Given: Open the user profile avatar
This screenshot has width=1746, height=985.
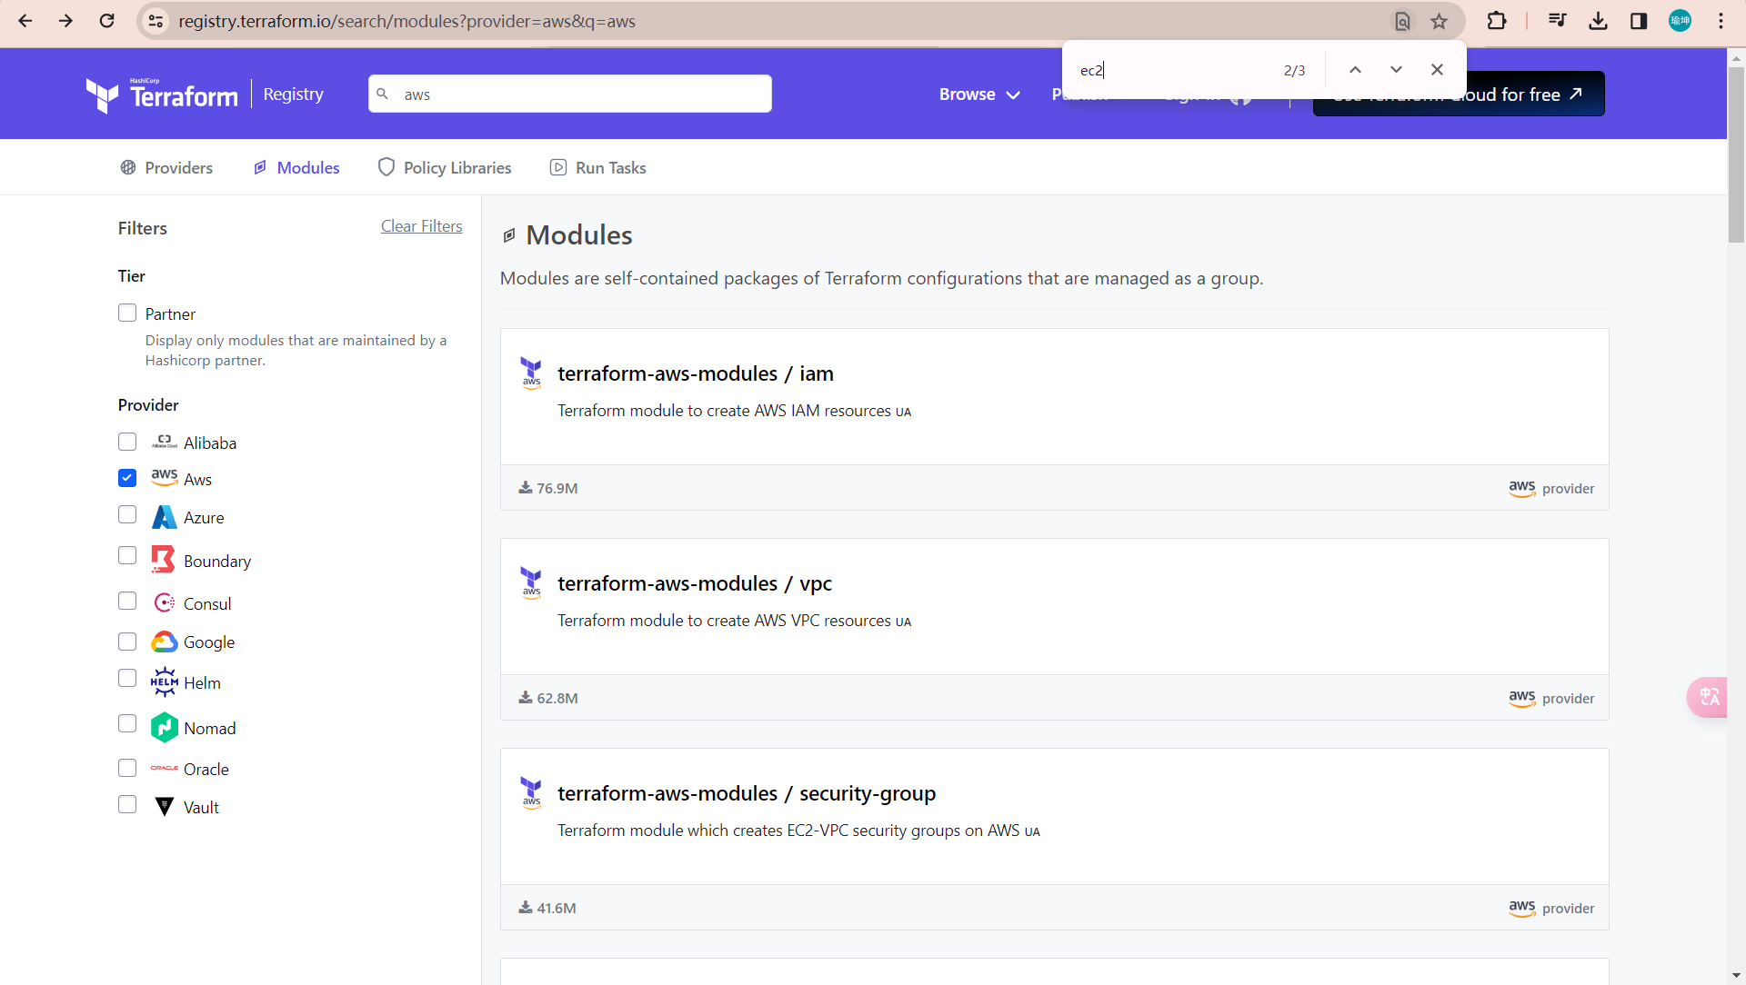Looking at the screenshot, I should tap(1680, 21).
